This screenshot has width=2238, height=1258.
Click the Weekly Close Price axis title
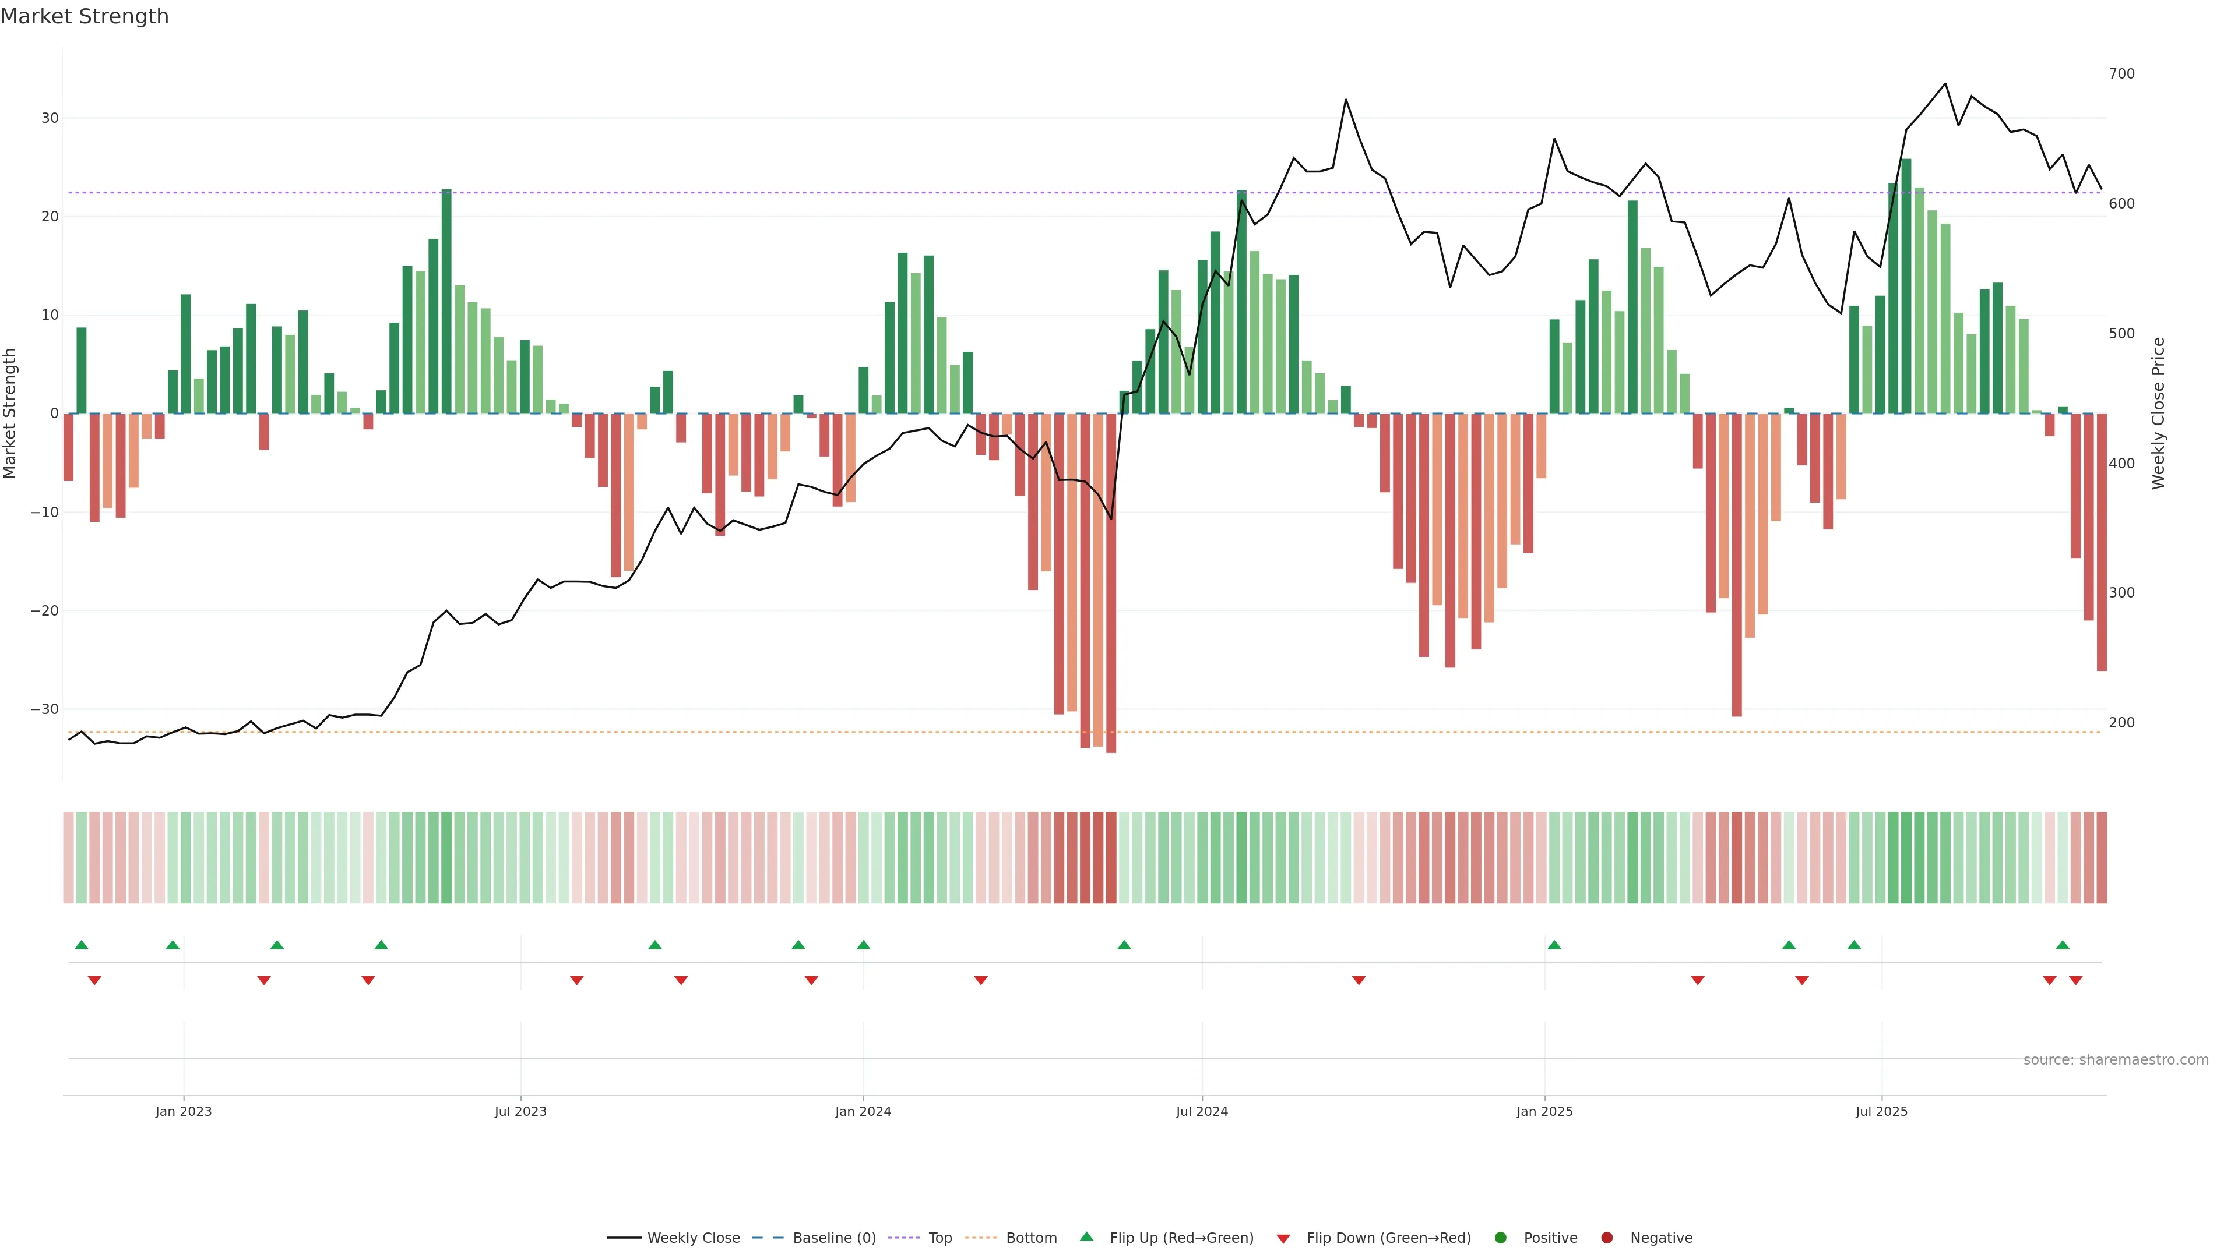point(2158,414)
